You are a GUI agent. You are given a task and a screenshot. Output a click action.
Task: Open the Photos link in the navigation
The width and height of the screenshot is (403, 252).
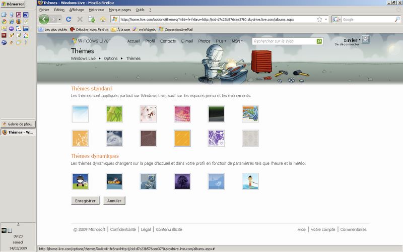click(205, 41)
